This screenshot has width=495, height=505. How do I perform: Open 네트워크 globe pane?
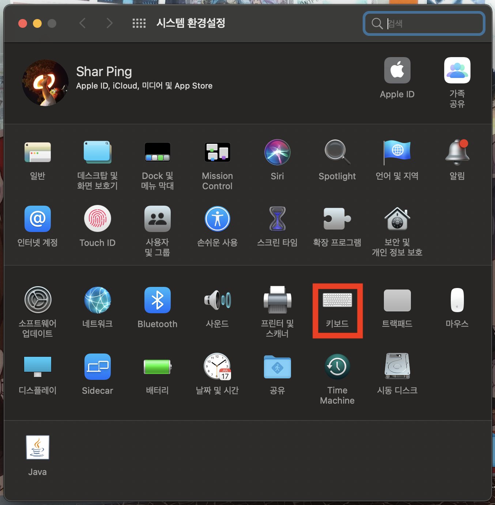(x=98, y=300)
